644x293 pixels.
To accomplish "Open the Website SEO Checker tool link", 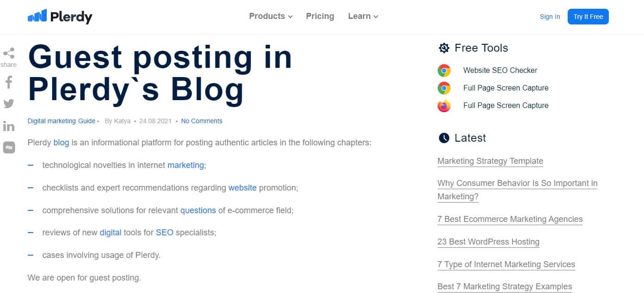I will tap(500, 71).
